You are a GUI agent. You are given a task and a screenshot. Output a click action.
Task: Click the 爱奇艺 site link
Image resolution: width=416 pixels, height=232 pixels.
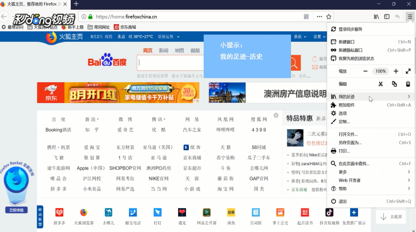(x=125, y=130)
